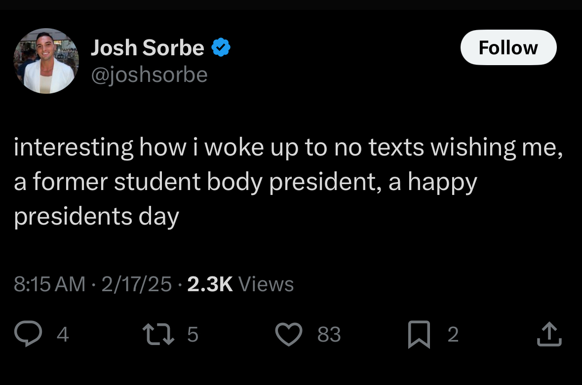Click the blue verified badge
Viewport: 582px width, 385px height.
[x=222, y=48]
